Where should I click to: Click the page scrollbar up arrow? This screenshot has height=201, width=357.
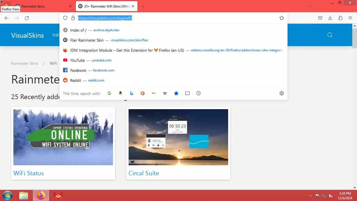pyautogui.click(x=355, y=26)
